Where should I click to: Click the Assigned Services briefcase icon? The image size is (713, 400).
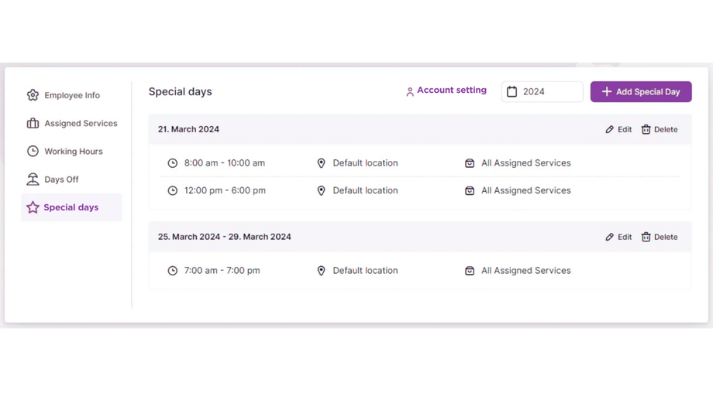tap(33, 123)
